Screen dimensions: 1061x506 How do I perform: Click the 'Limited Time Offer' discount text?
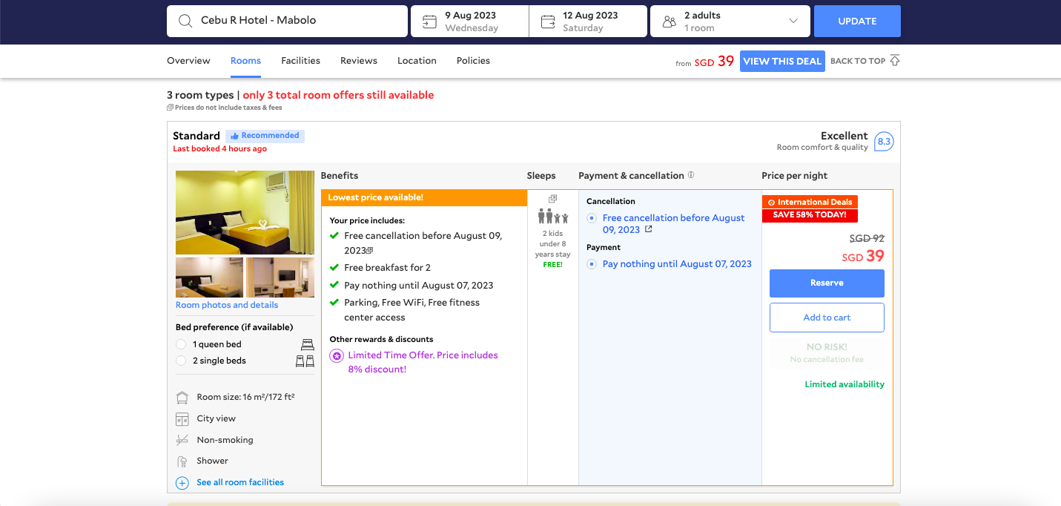tap(423, 363)
